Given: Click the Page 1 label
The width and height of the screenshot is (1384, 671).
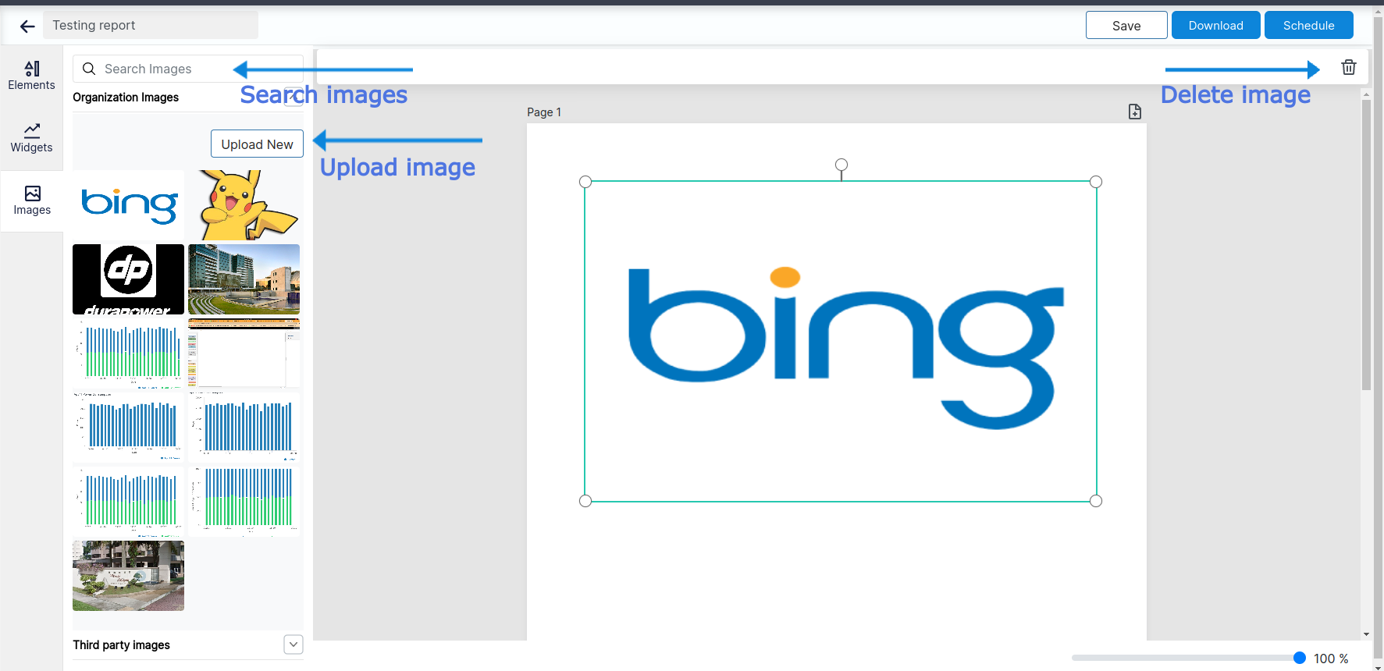Looking at the screenshot, I should pos(544,112).
